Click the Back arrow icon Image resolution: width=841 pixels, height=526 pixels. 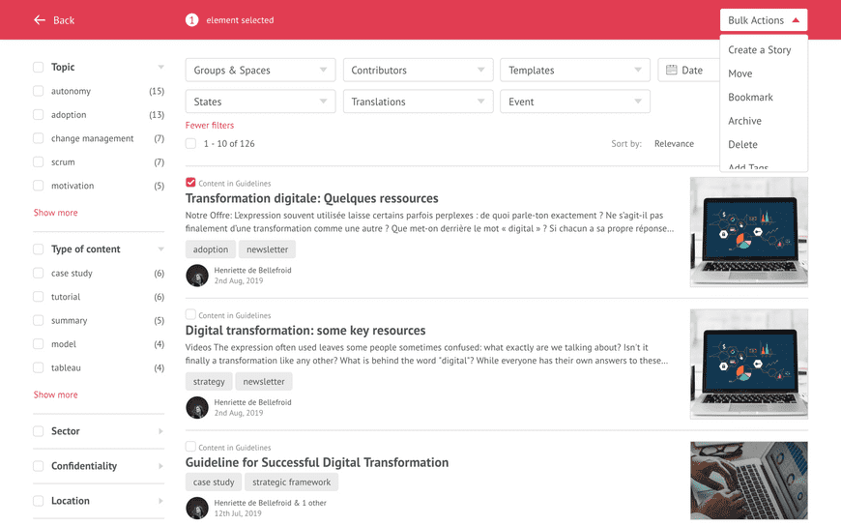(x=40, y=20)
